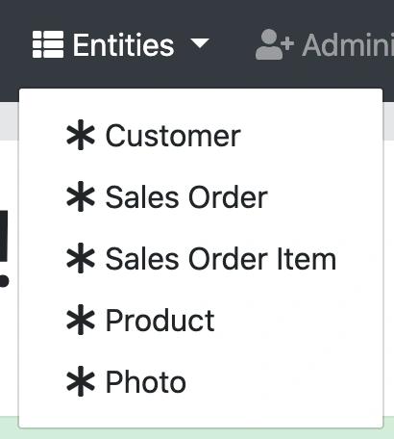
Task: Choose Sales Order Item entity
Action: (x=201, y=259)
